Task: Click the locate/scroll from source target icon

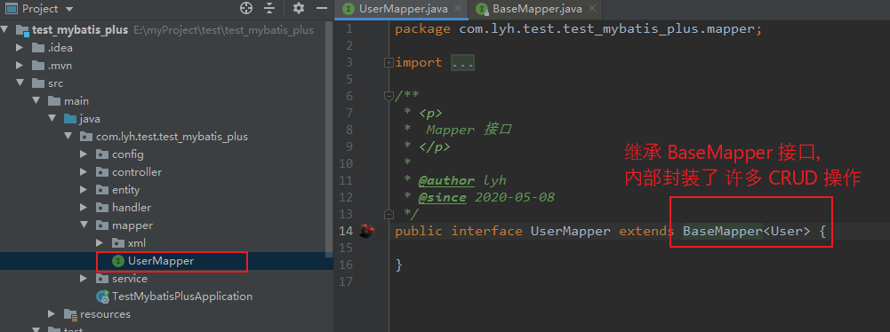Action: 245,8
